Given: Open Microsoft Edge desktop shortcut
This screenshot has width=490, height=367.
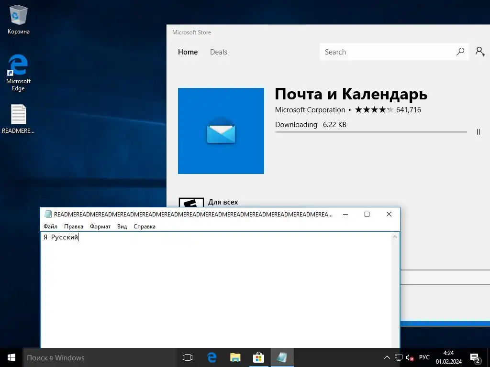Looking at the screenshot, I should click(x=19, y=73).
